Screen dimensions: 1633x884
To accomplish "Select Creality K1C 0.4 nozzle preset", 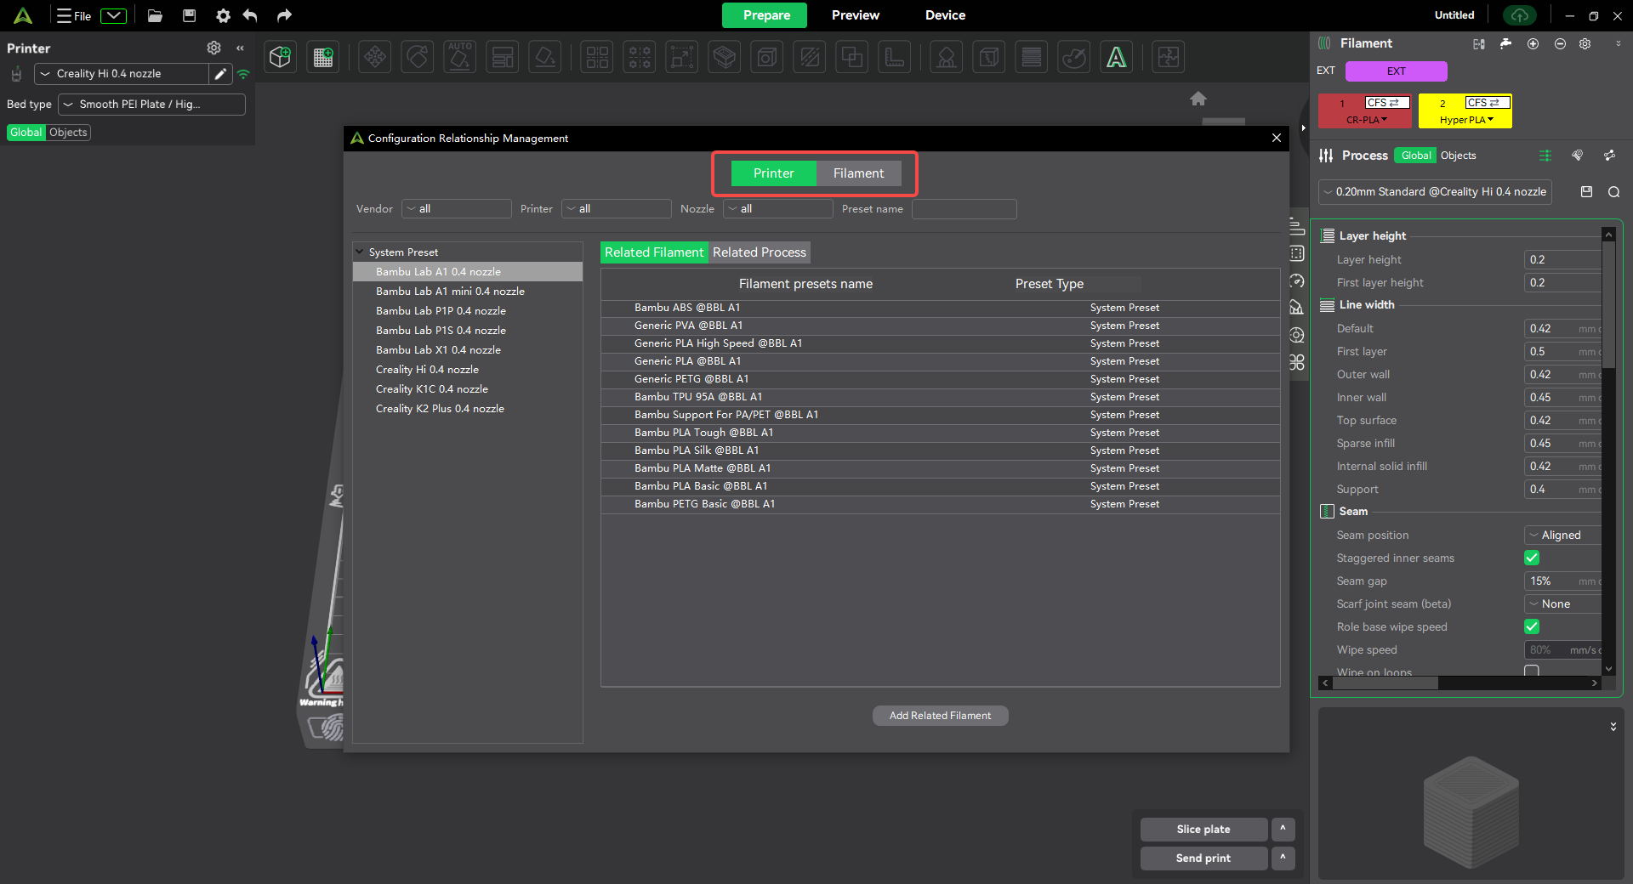I will [x=468, y=389].
